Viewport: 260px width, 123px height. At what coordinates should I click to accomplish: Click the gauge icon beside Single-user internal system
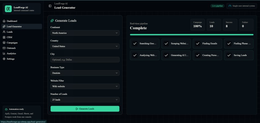(230, 6)
